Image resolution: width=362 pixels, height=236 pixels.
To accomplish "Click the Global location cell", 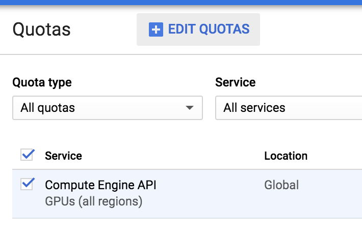I will pos(281,185).
